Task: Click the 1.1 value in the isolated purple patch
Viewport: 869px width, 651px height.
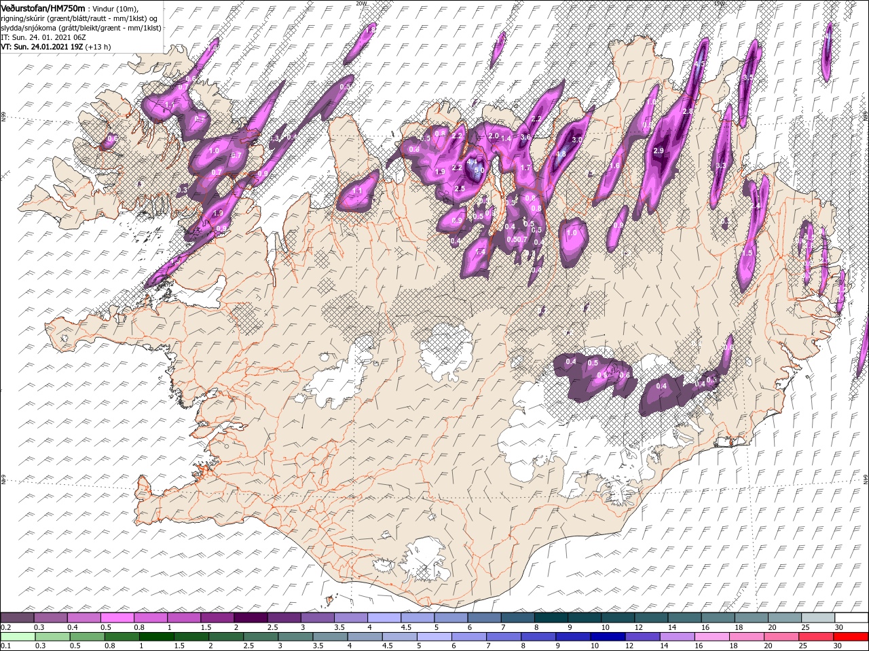Action: click(357, 191)
